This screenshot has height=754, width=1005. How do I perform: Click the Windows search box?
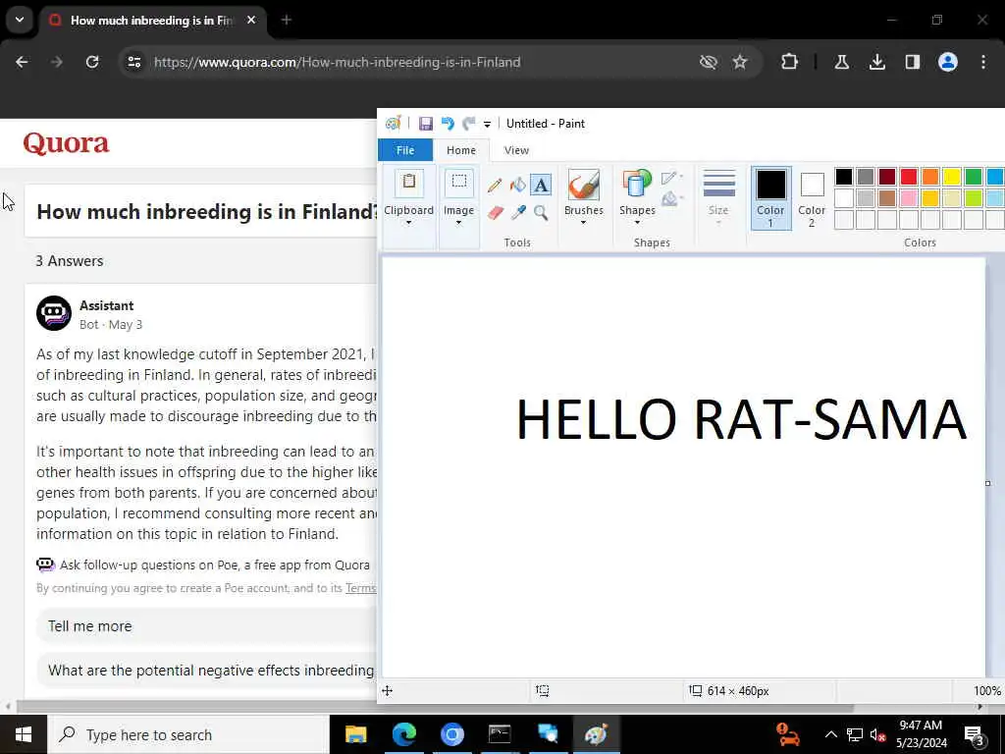pos(188,734)
